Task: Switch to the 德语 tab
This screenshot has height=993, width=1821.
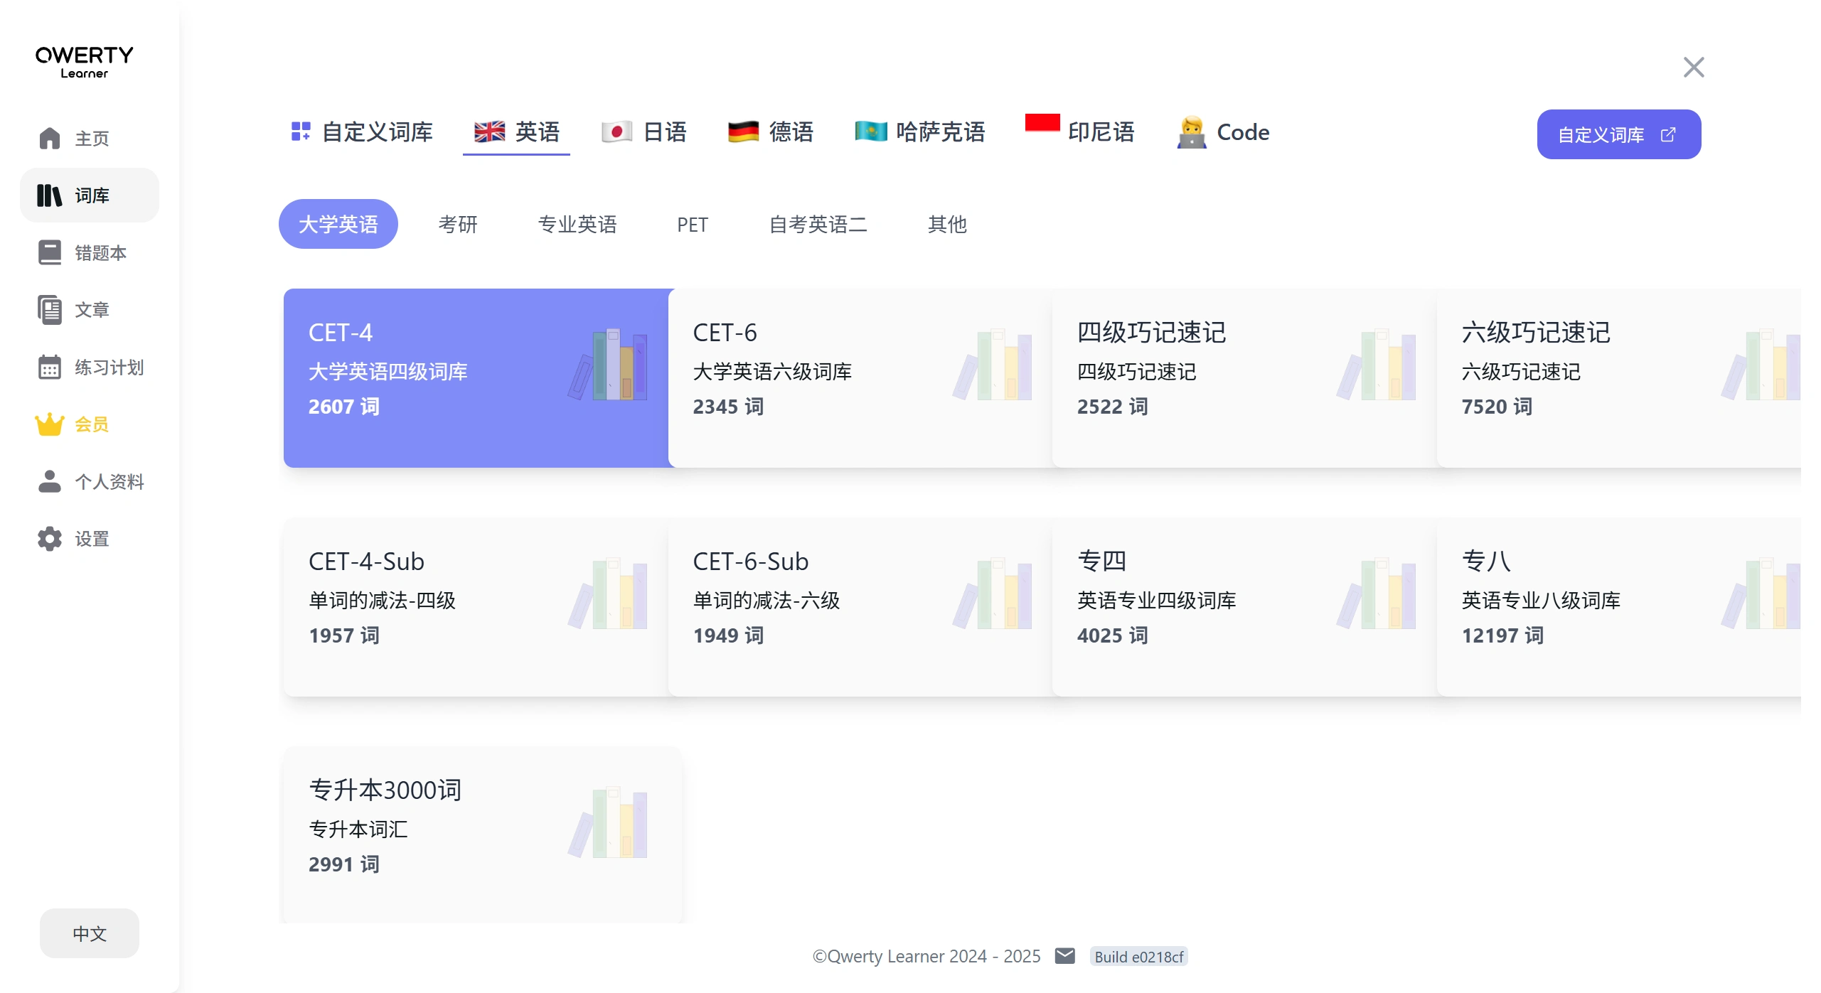Action: tap(771, 132)
